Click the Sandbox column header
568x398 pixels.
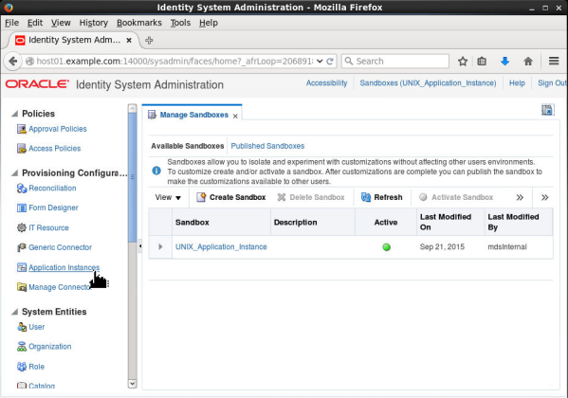click(221, 223)
